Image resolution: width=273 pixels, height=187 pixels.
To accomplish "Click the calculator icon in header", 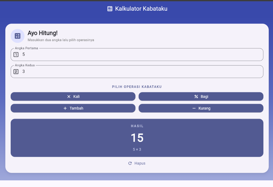I will (x=110, y=9).
